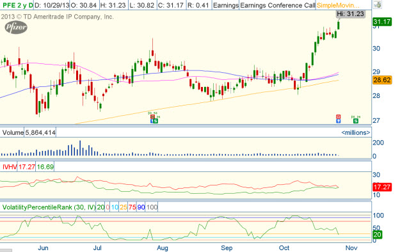Click the orange 28.62 moving average tag
The width and height of the screenshot is (400, 252).
[x=381, y=80]
